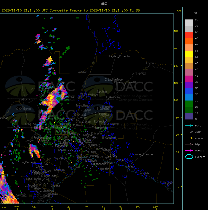Click the 'Clla.del_Rosario' place label
The image size is (208, 210).
click(118, 56)
